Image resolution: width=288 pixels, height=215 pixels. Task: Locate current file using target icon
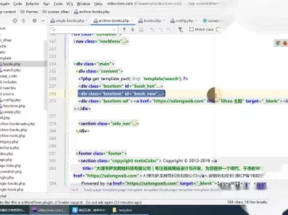15,21
